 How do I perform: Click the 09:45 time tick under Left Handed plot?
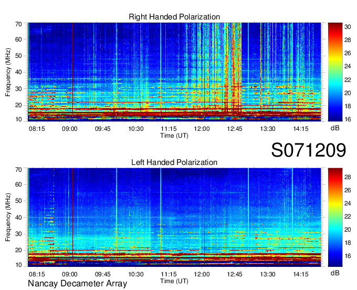103,274
